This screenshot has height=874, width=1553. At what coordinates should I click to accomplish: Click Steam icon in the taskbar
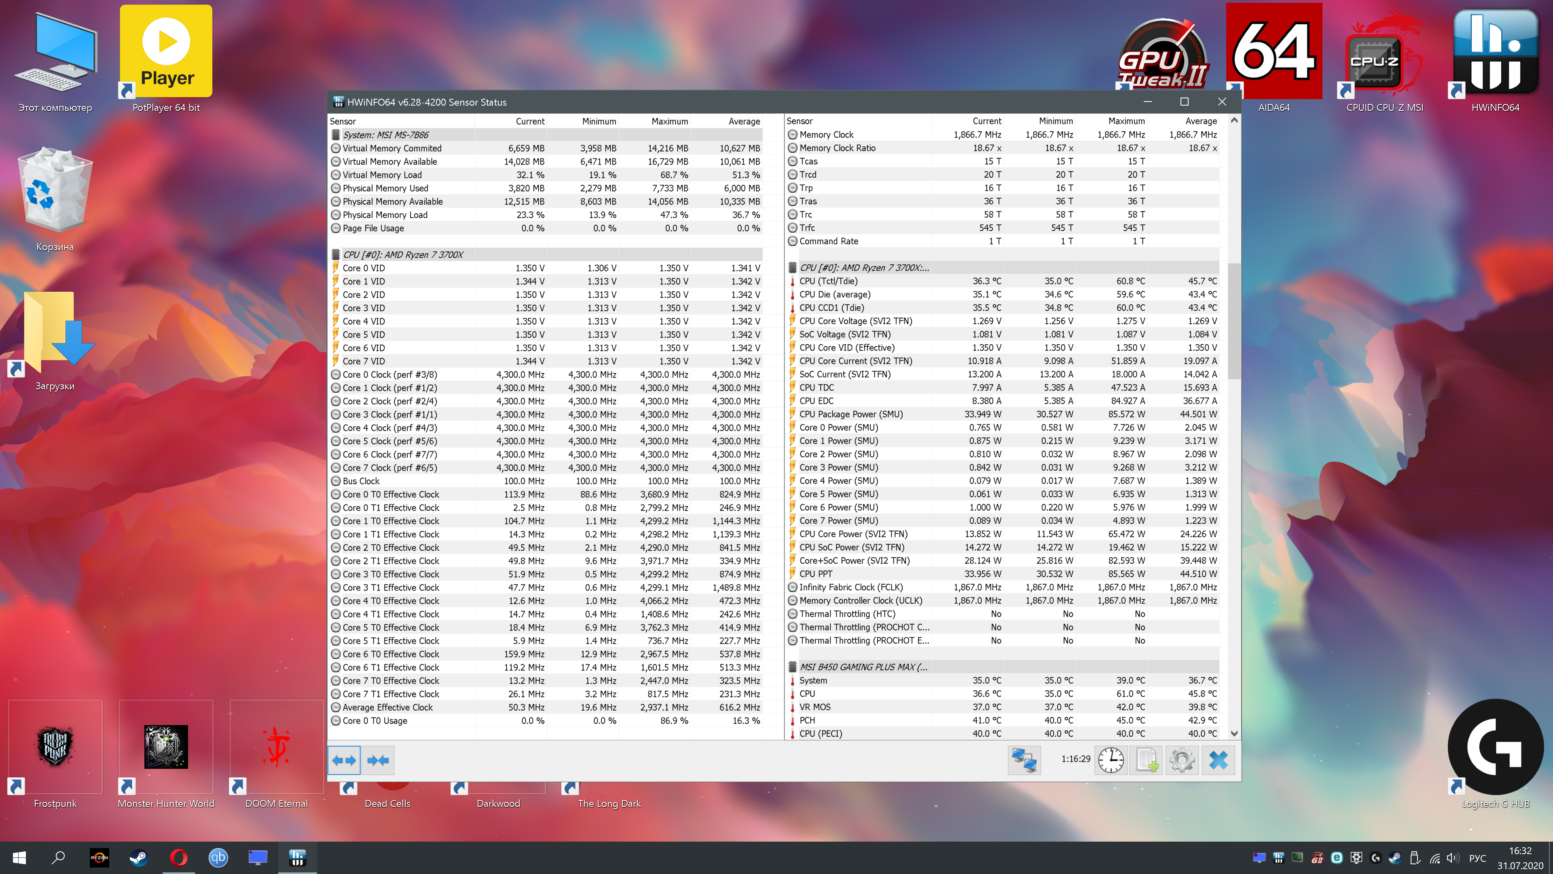pos(139,857)
